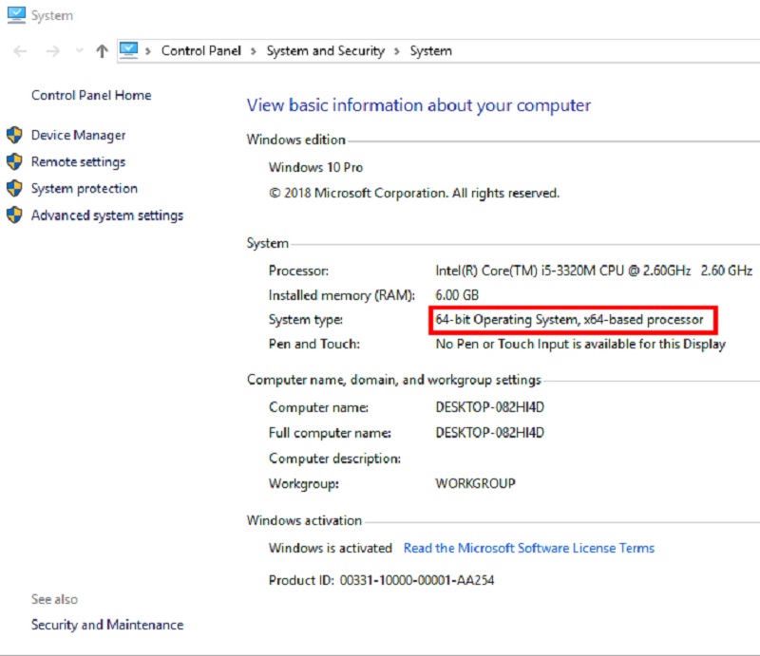Open Control Panel Home
The height and width of the screenshot is (656, 760).
pos(91,95)
